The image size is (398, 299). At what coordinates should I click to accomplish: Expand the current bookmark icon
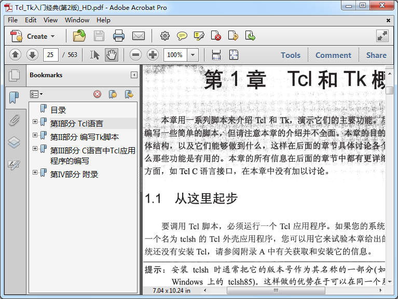pos(129,94)
